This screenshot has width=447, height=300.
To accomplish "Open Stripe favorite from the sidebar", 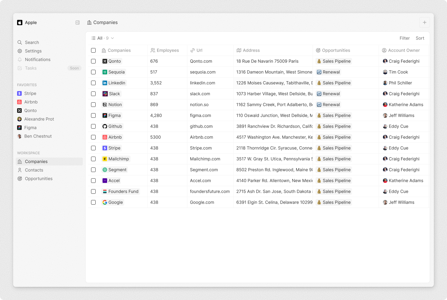I will pos(30,93).
